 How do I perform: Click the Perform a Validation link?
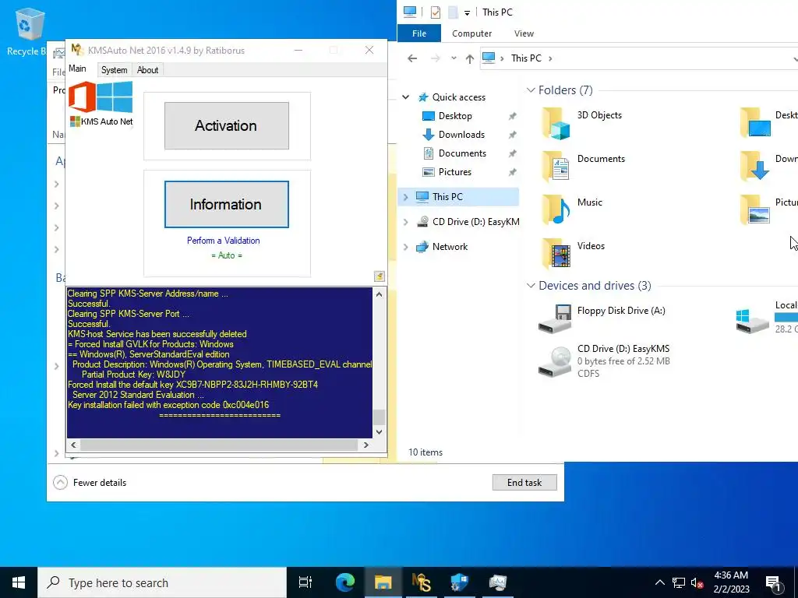[x=224, y=241]
